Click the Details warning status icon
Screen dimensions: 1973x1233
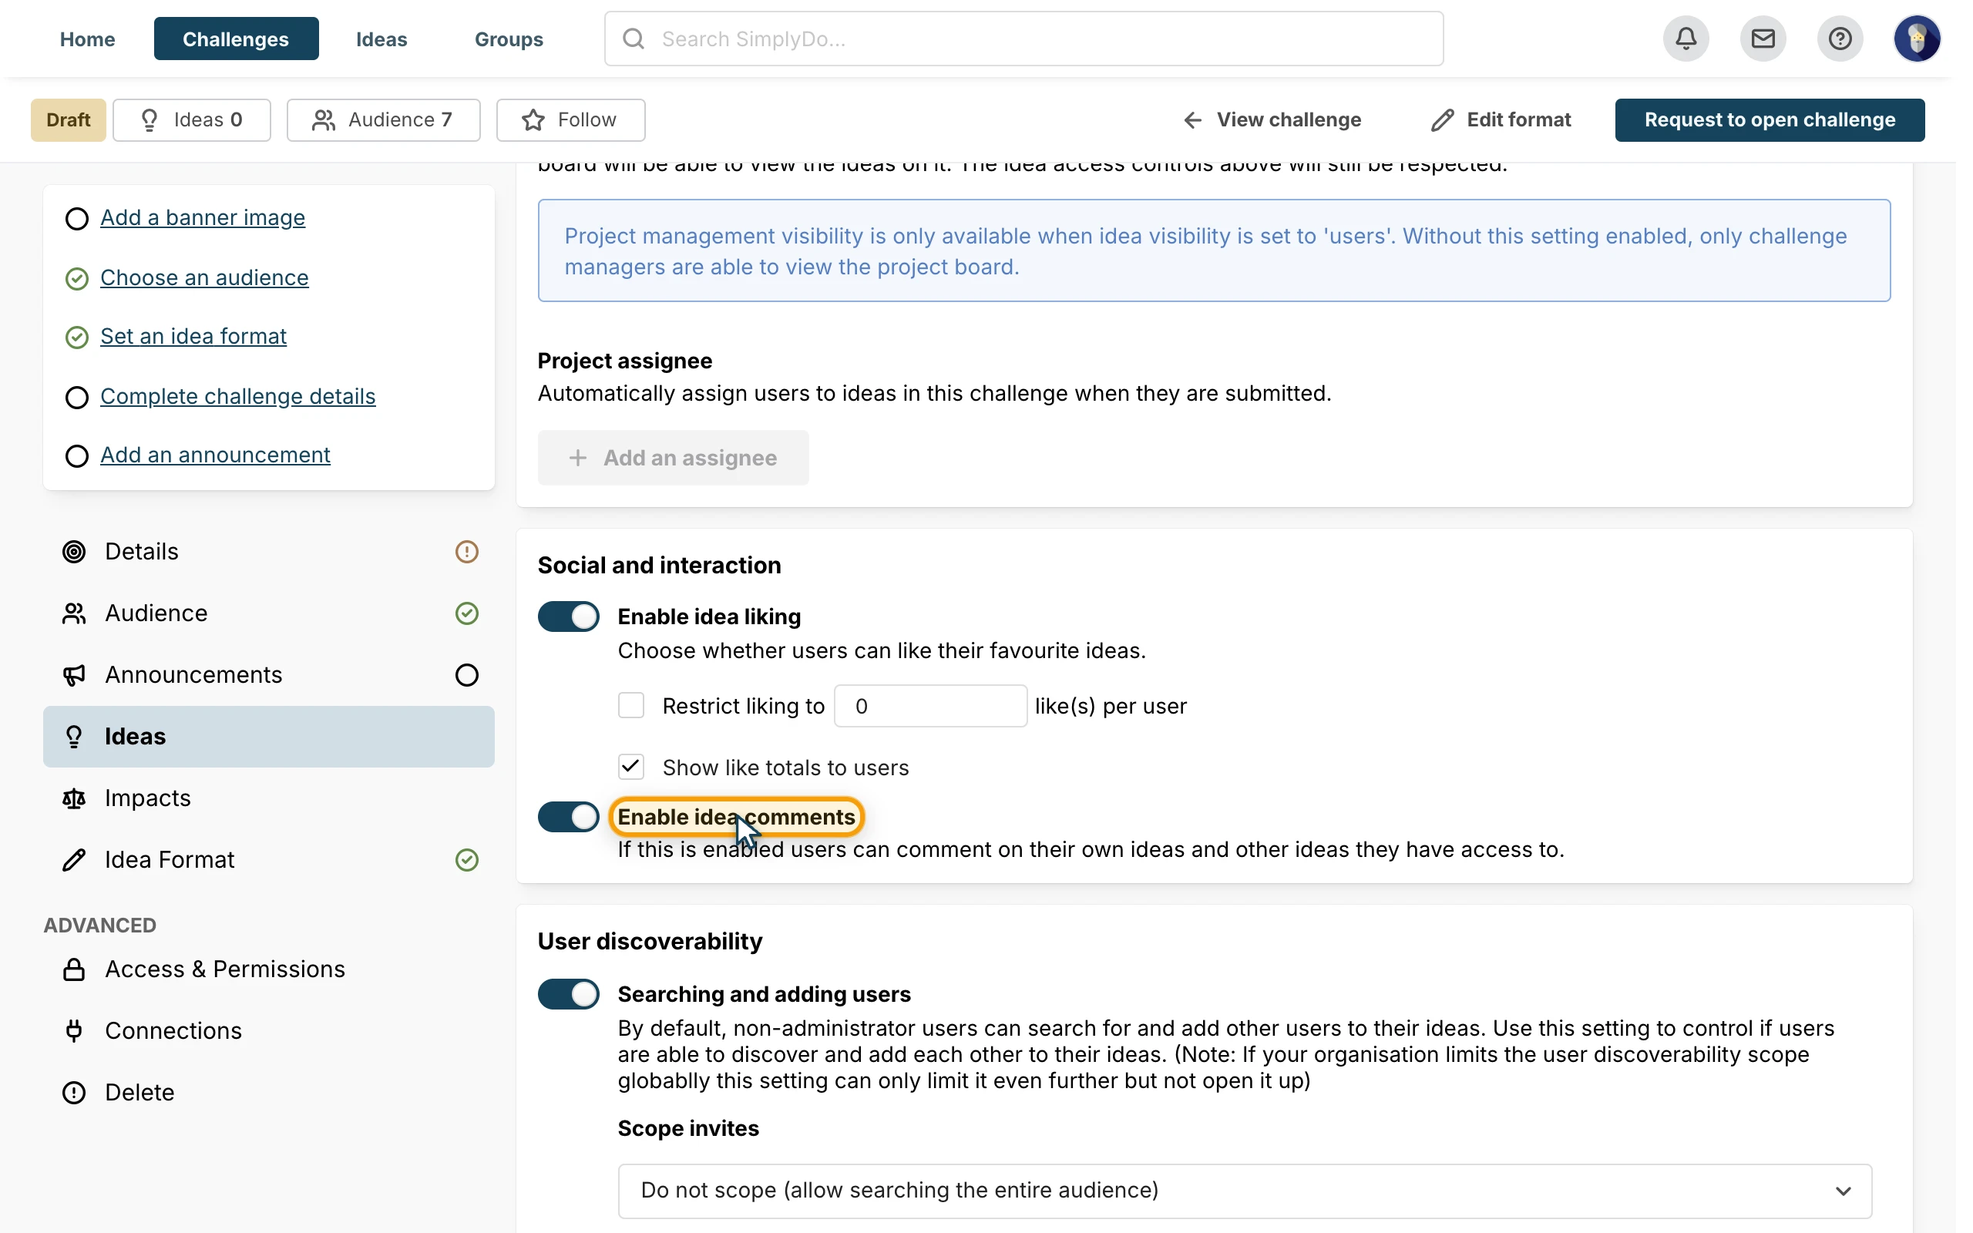click(466, 552)
